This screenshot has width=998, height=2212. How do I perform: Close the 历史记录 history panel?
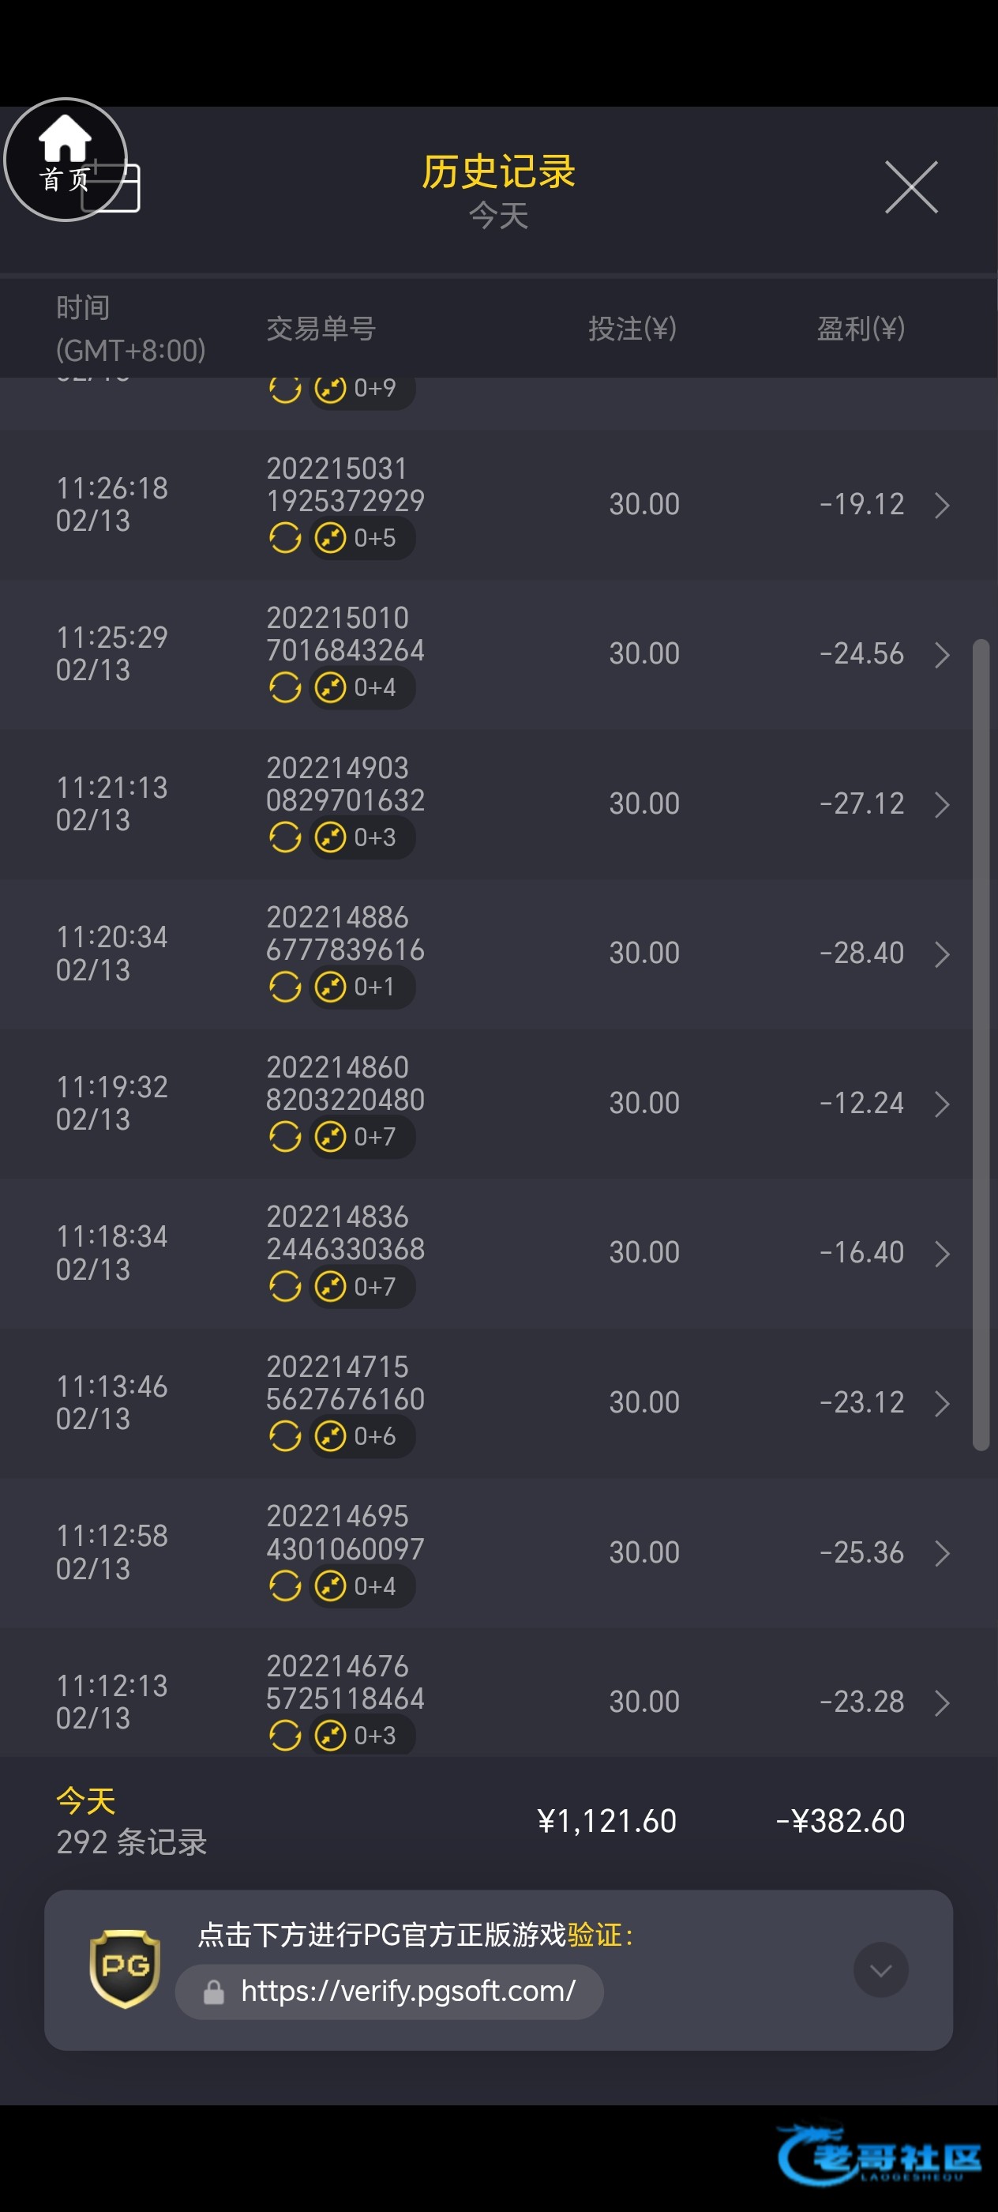[910, 186]
